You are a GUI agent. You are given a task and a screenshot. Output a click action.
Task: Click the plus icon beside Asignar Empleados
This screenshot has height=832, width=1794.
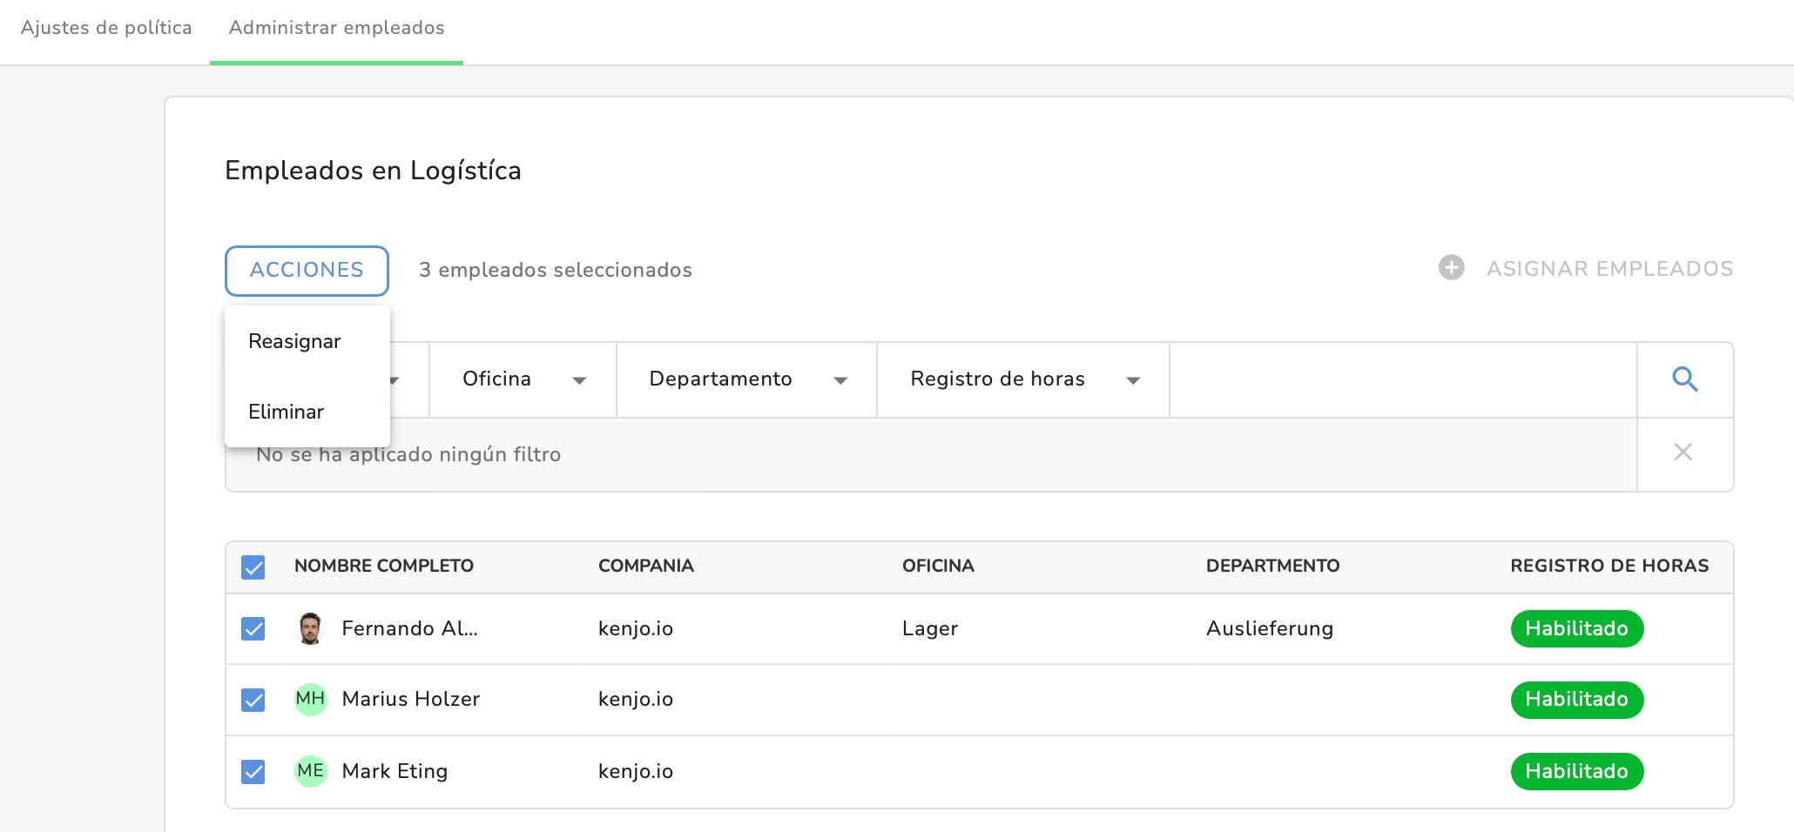coord(1451,267)
